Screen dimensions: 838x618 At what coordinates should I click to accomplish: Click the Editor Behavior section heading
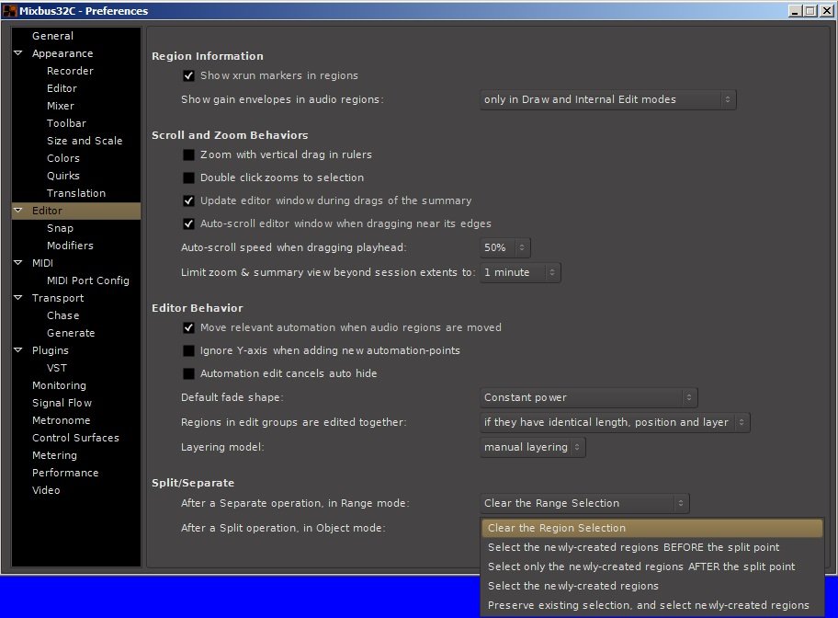coord(198,308)
